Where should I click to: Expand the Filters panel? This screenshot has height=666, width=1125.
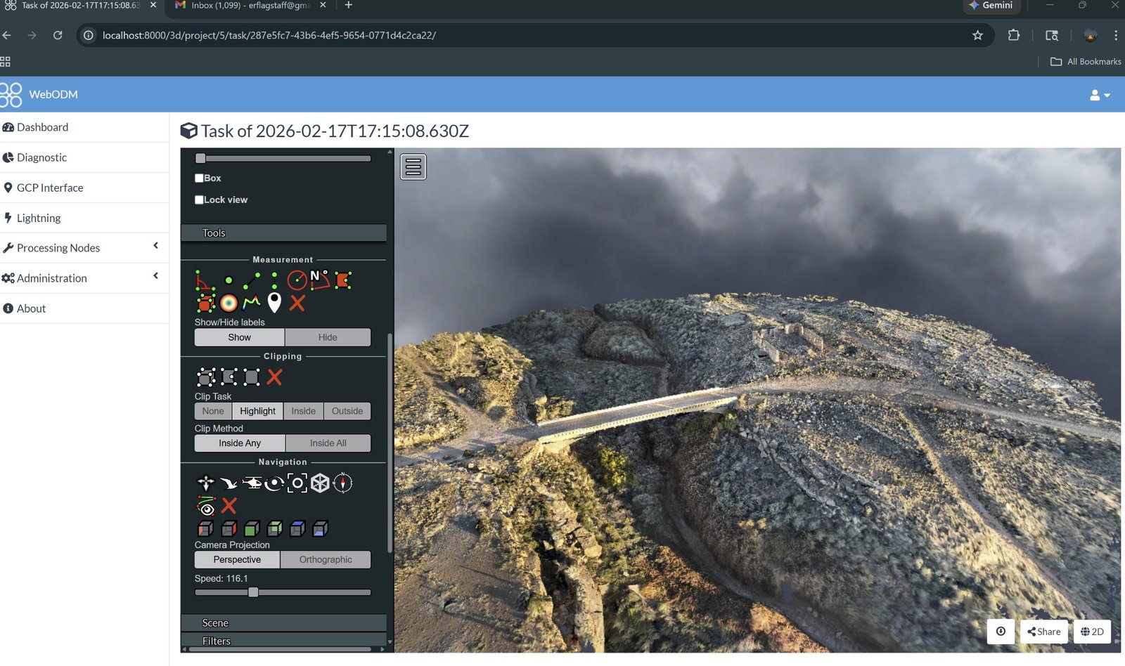click(x=283, y=641)
